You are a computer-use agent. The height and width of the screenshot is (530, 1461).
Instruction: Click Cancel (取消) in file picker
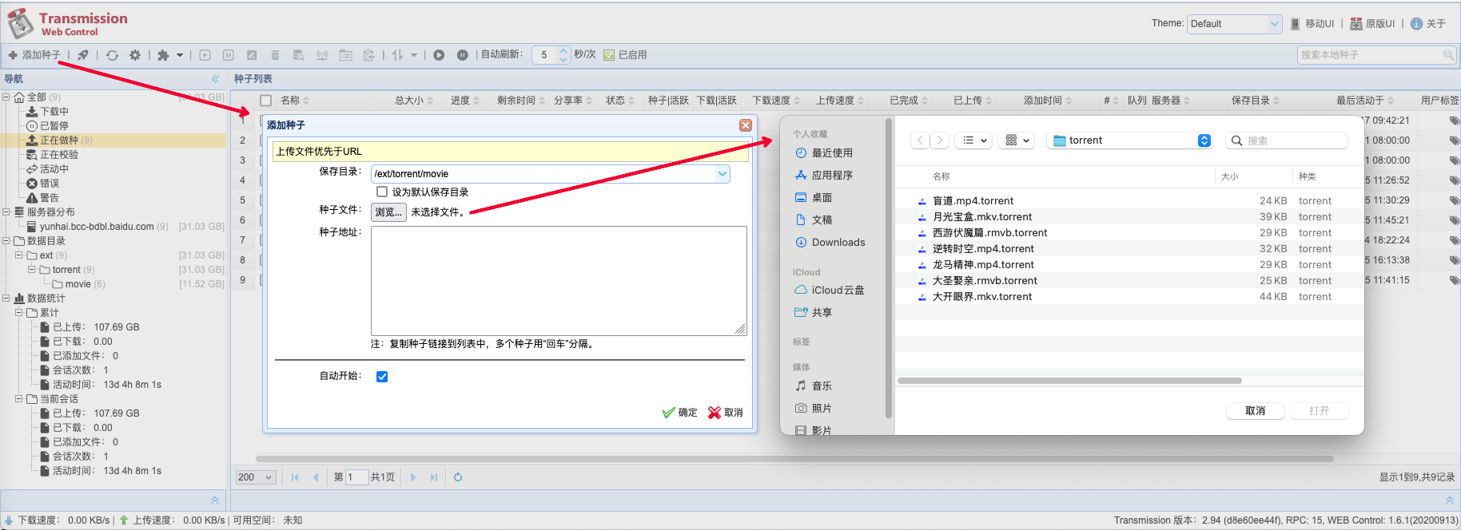click(1256, 411)
